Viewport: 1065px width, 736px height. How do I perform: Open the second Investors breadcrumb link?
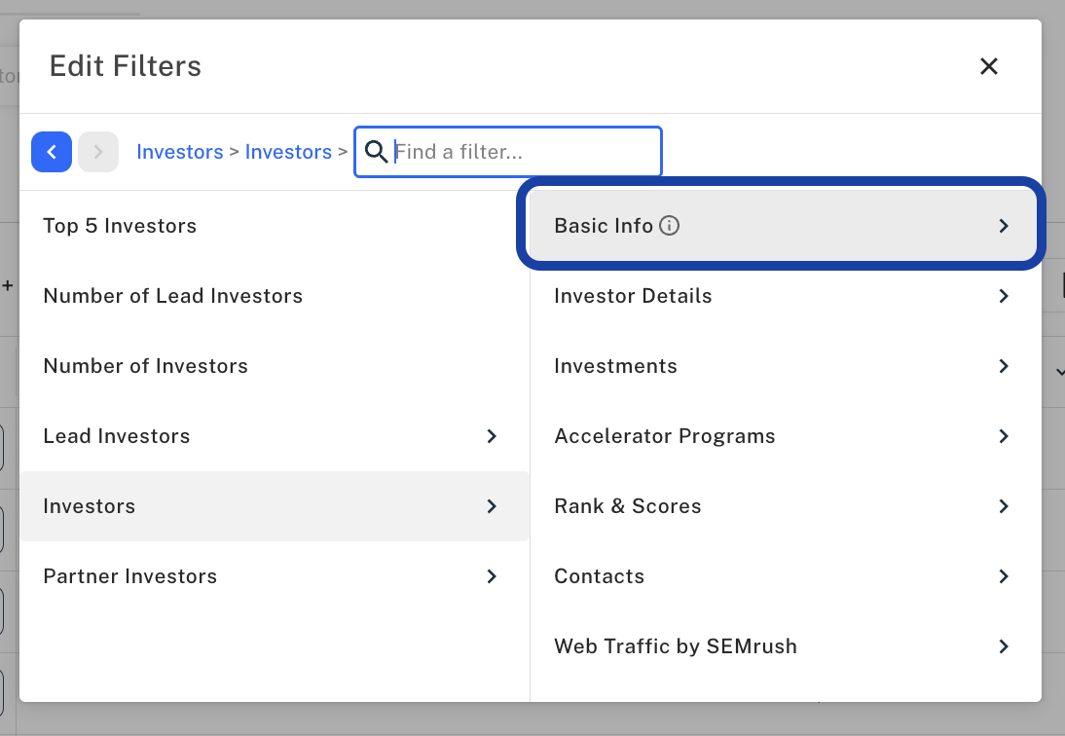[288, 152]
